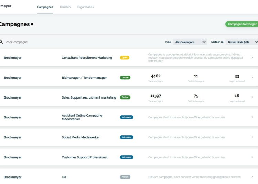Click the dot icon beside Campagnes heading
The image size is (258, 184).
coord(32,24)
